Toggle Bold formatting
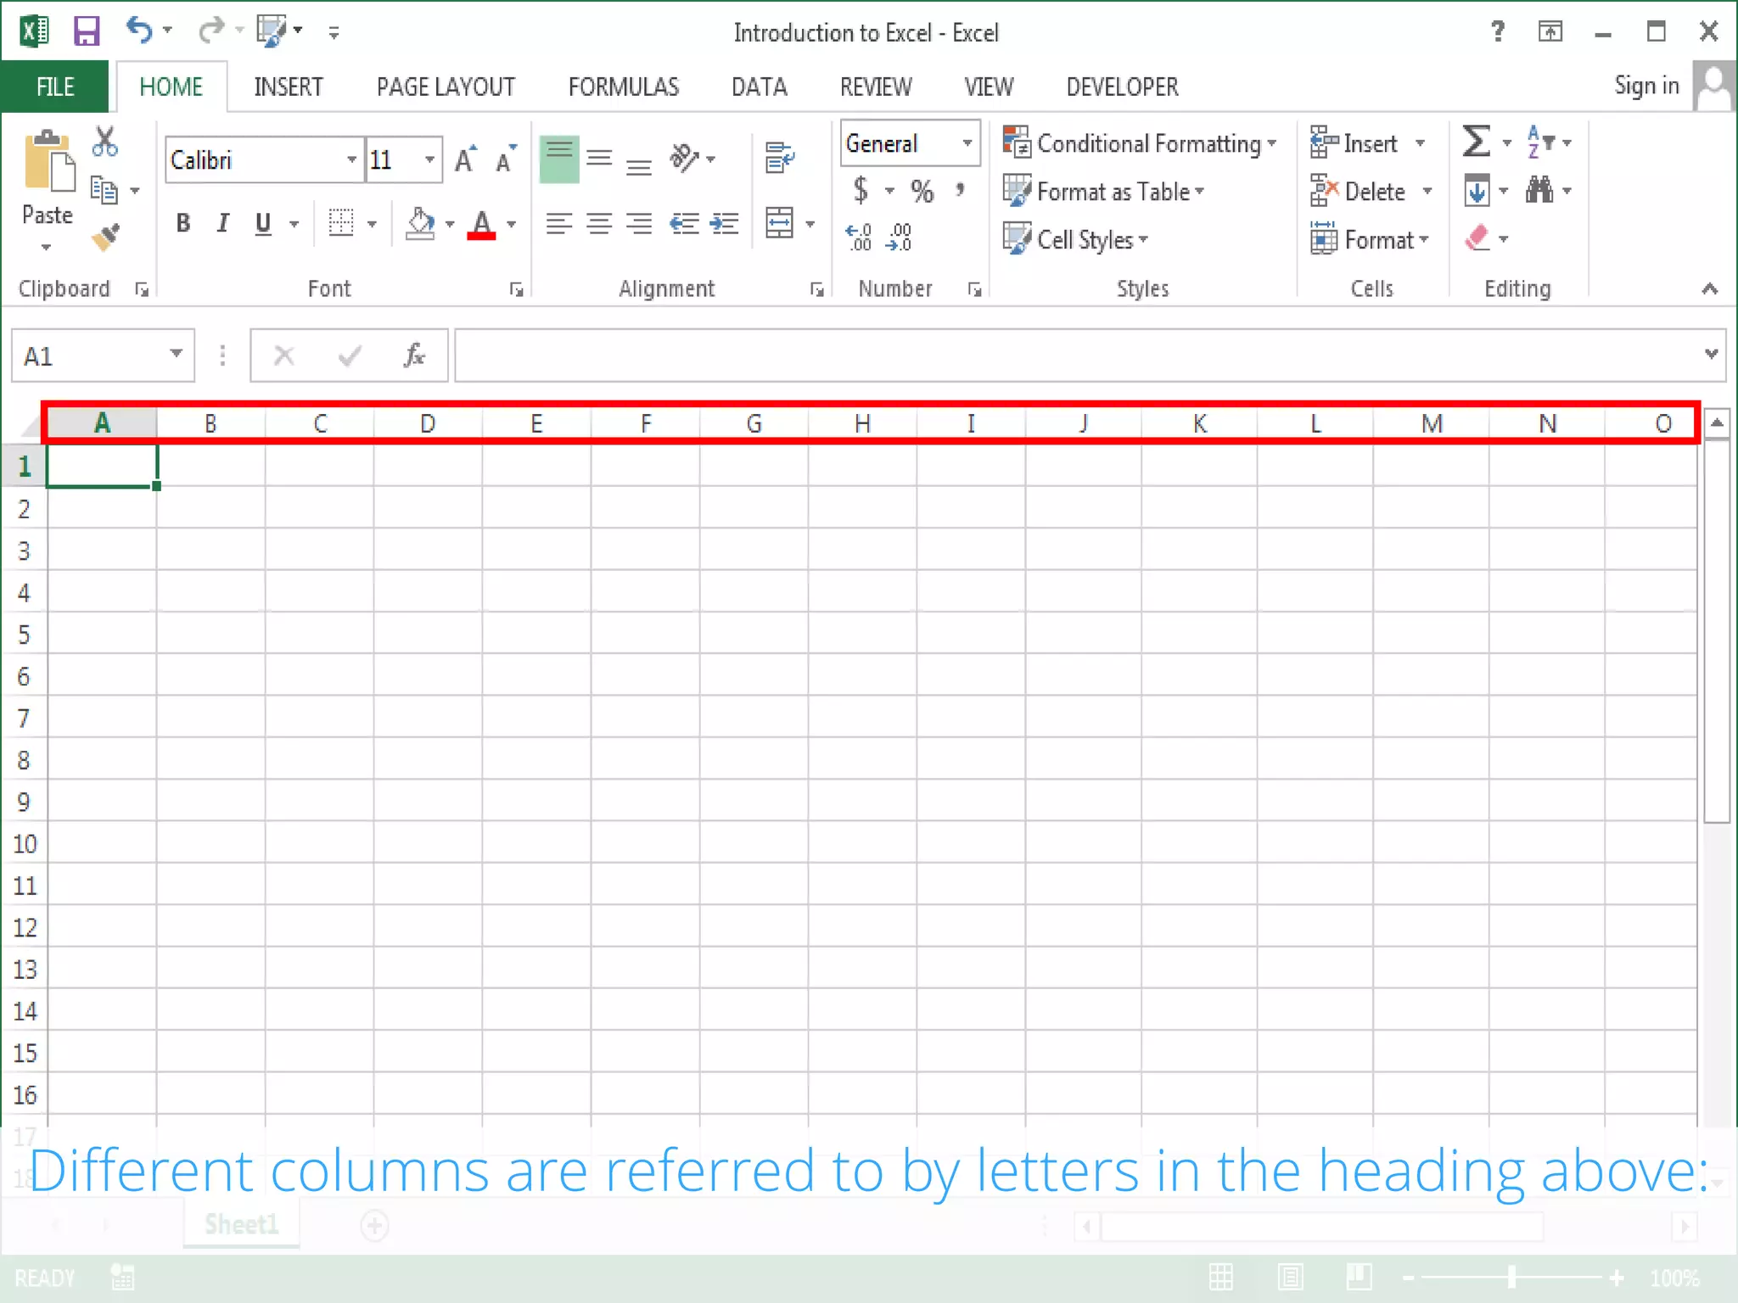Viewport: 1738px width, 1303px height. tap(182, 223)
